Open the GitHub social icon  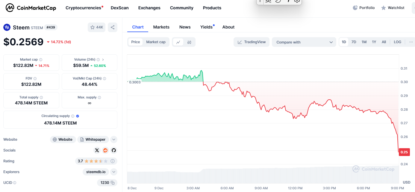tap(114, 150)
